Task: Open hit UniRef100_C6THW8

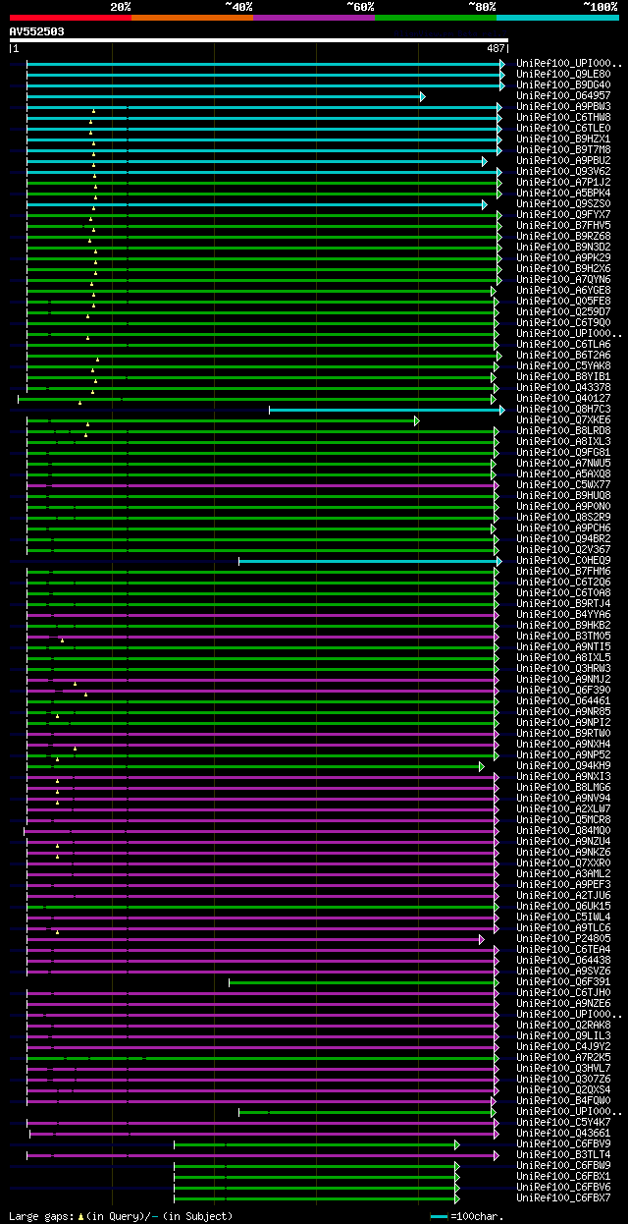Action: point(563,117)
